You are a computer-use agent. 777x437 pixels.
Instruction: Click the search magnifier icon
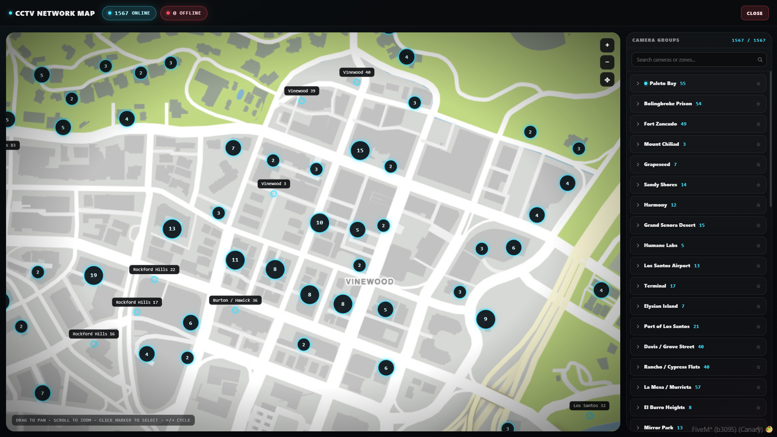pyautogui.click(x=760, y=60)
